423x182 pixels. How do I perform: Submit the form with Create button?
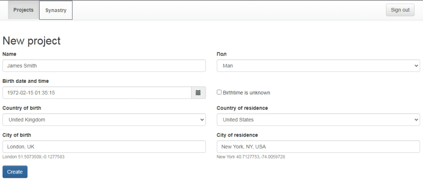click(x=15, y=172)
